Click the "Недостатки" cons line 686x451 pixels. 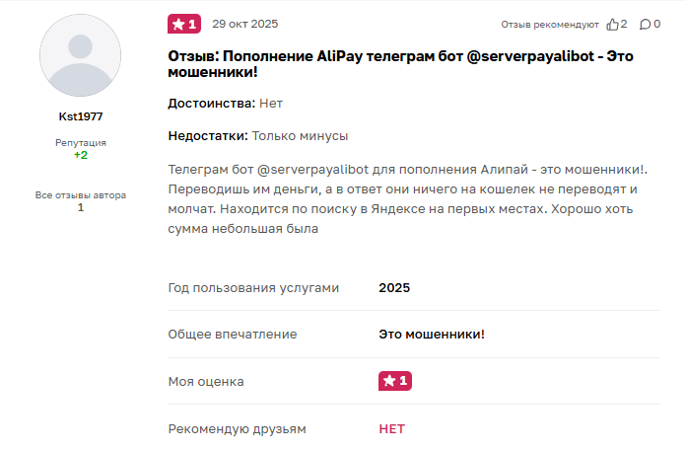258,135
